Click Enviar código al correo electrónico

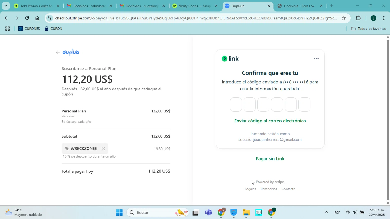pos(270,121)
